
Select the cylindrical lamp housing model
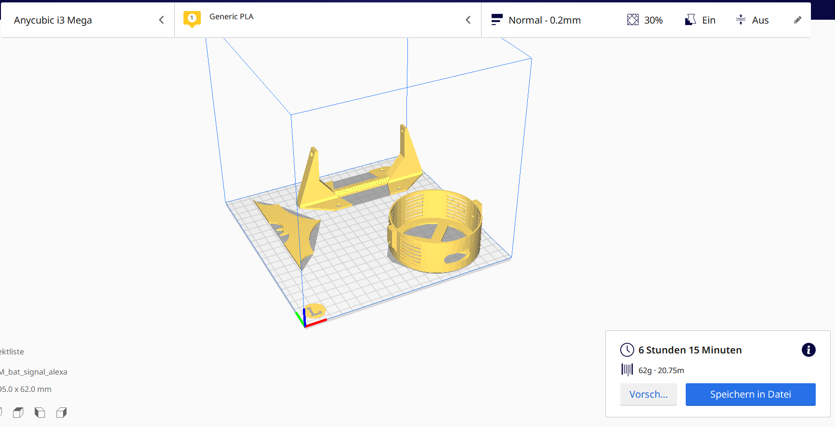(x=435, y=231)
